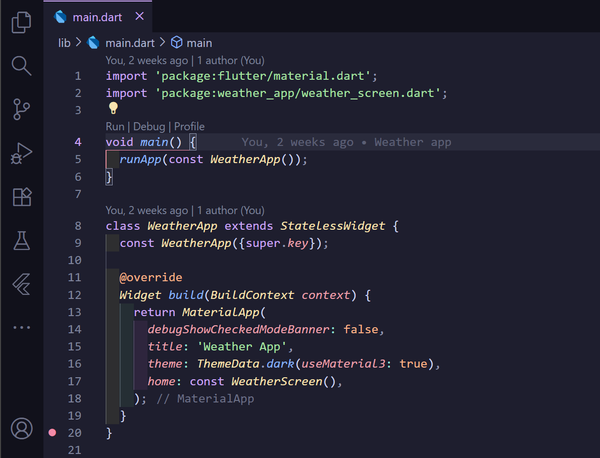Select the main.dart editor tab
The image size is (600, 458).
pos(97,17)
